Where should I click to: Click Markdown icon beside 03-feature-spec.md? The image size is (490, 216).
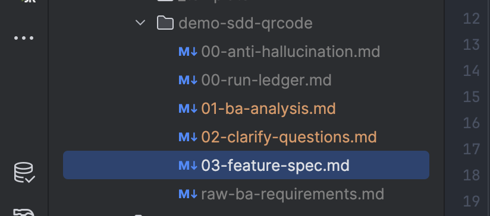coord(188,166)
